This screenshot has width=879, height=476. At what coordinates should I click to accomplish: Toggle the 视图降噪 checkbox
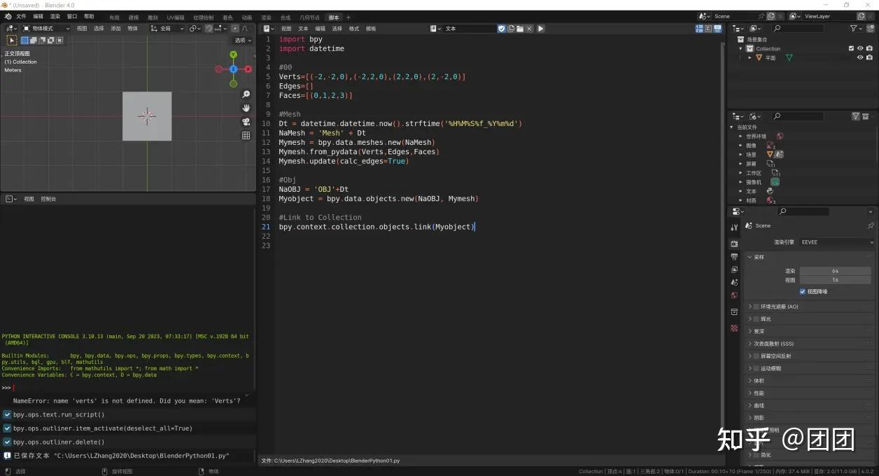[x=803, y=291]
